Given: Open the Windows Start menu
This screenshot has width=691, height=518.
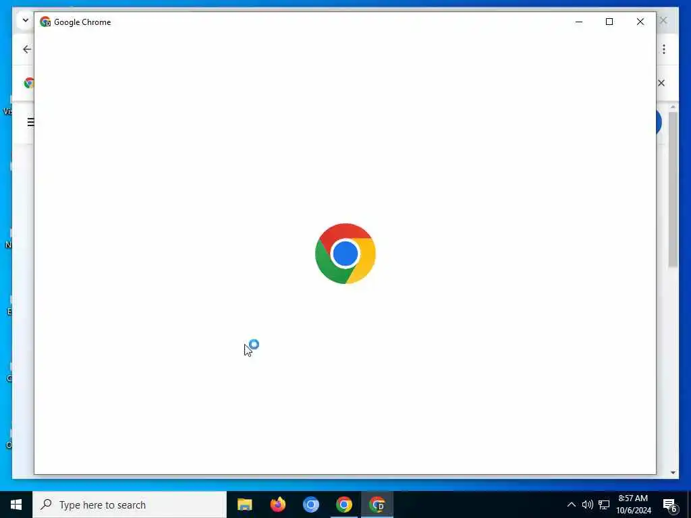Looking at the screenshot, I should tap(16, 505).
